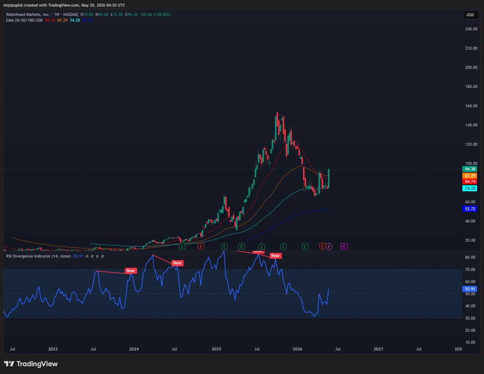Click the red earnings marker beside the lightning icon
Image resolution: width=484 pixels, height=374 pixels.
click(322, 246)
